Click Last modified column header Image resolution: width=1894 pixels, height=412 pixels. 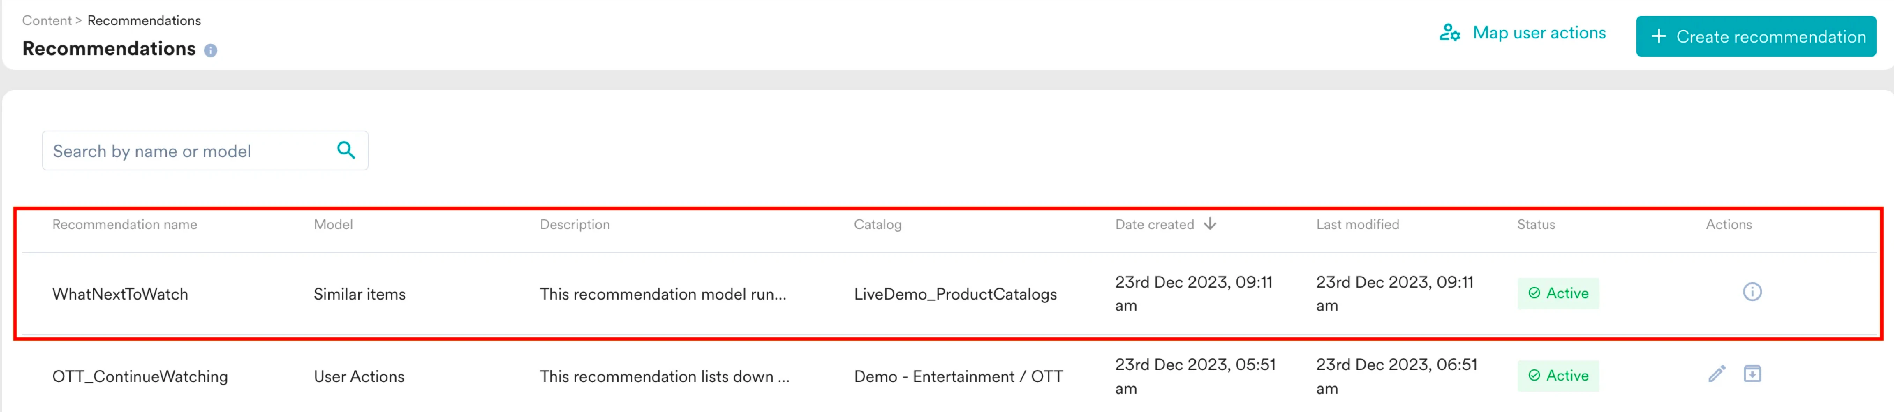pos(1357,225)
